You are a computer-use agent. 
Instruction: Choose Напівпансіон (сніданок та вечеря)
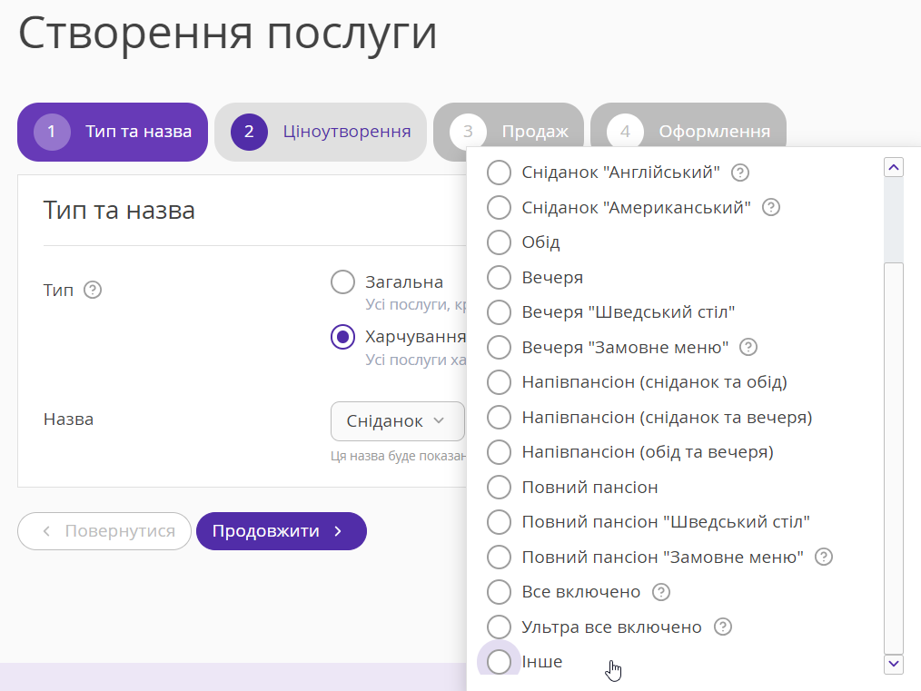(499, 418)
